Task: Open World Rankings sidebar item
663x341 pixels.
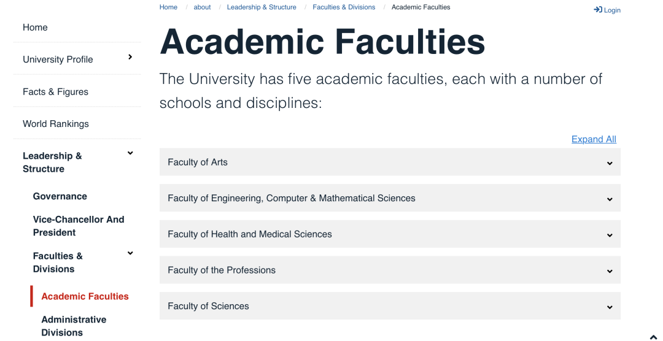Action: click(56, 124)
